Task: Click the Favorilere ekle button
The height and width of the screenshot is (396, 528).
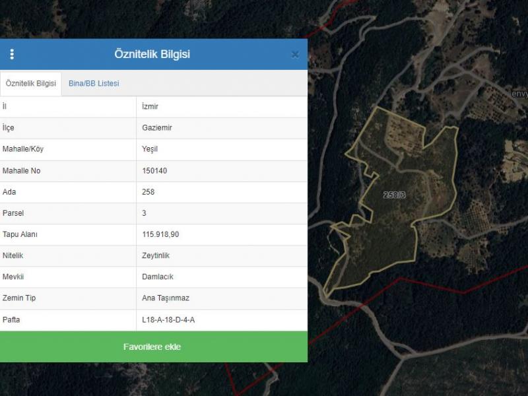Action: (152, 346)
